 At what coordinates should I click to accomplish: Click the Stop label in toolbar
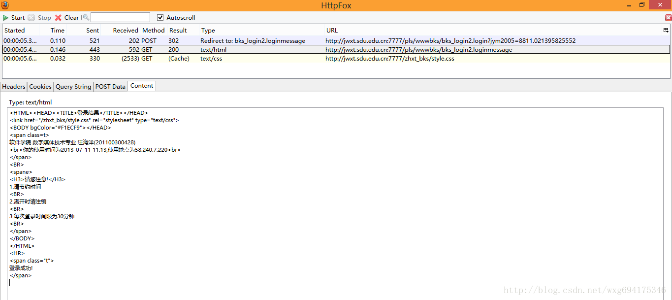[x=44, y=18]
